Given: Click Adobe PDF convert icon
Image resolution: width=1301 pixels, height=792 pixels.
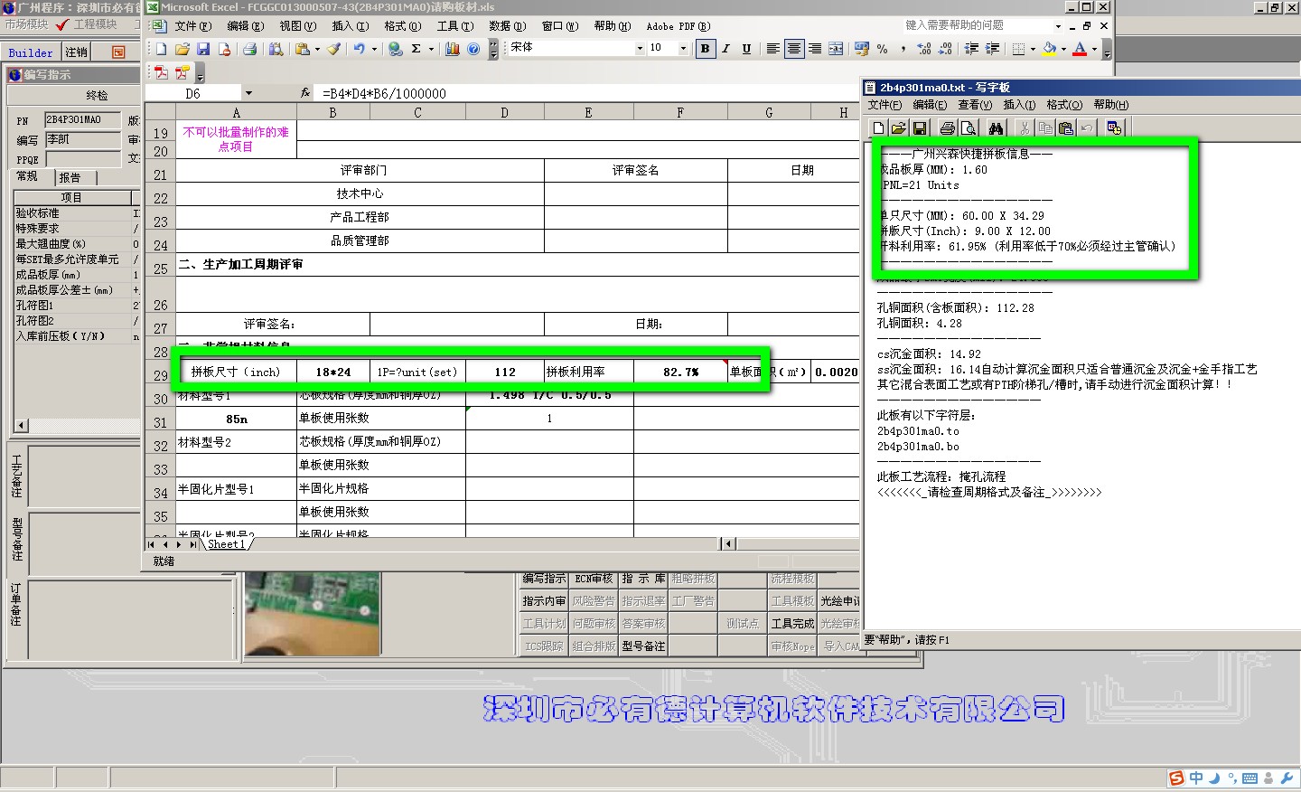Looking at the screenshot, I should [x=162, y=72].
